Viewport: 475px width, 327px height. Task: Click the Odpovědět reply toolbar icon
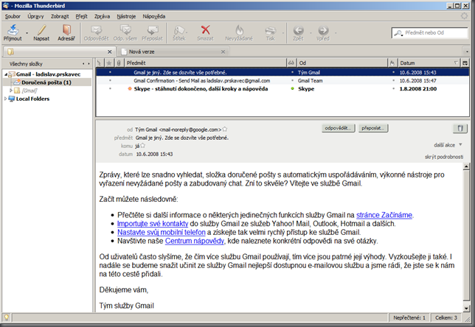click(97, 32)
